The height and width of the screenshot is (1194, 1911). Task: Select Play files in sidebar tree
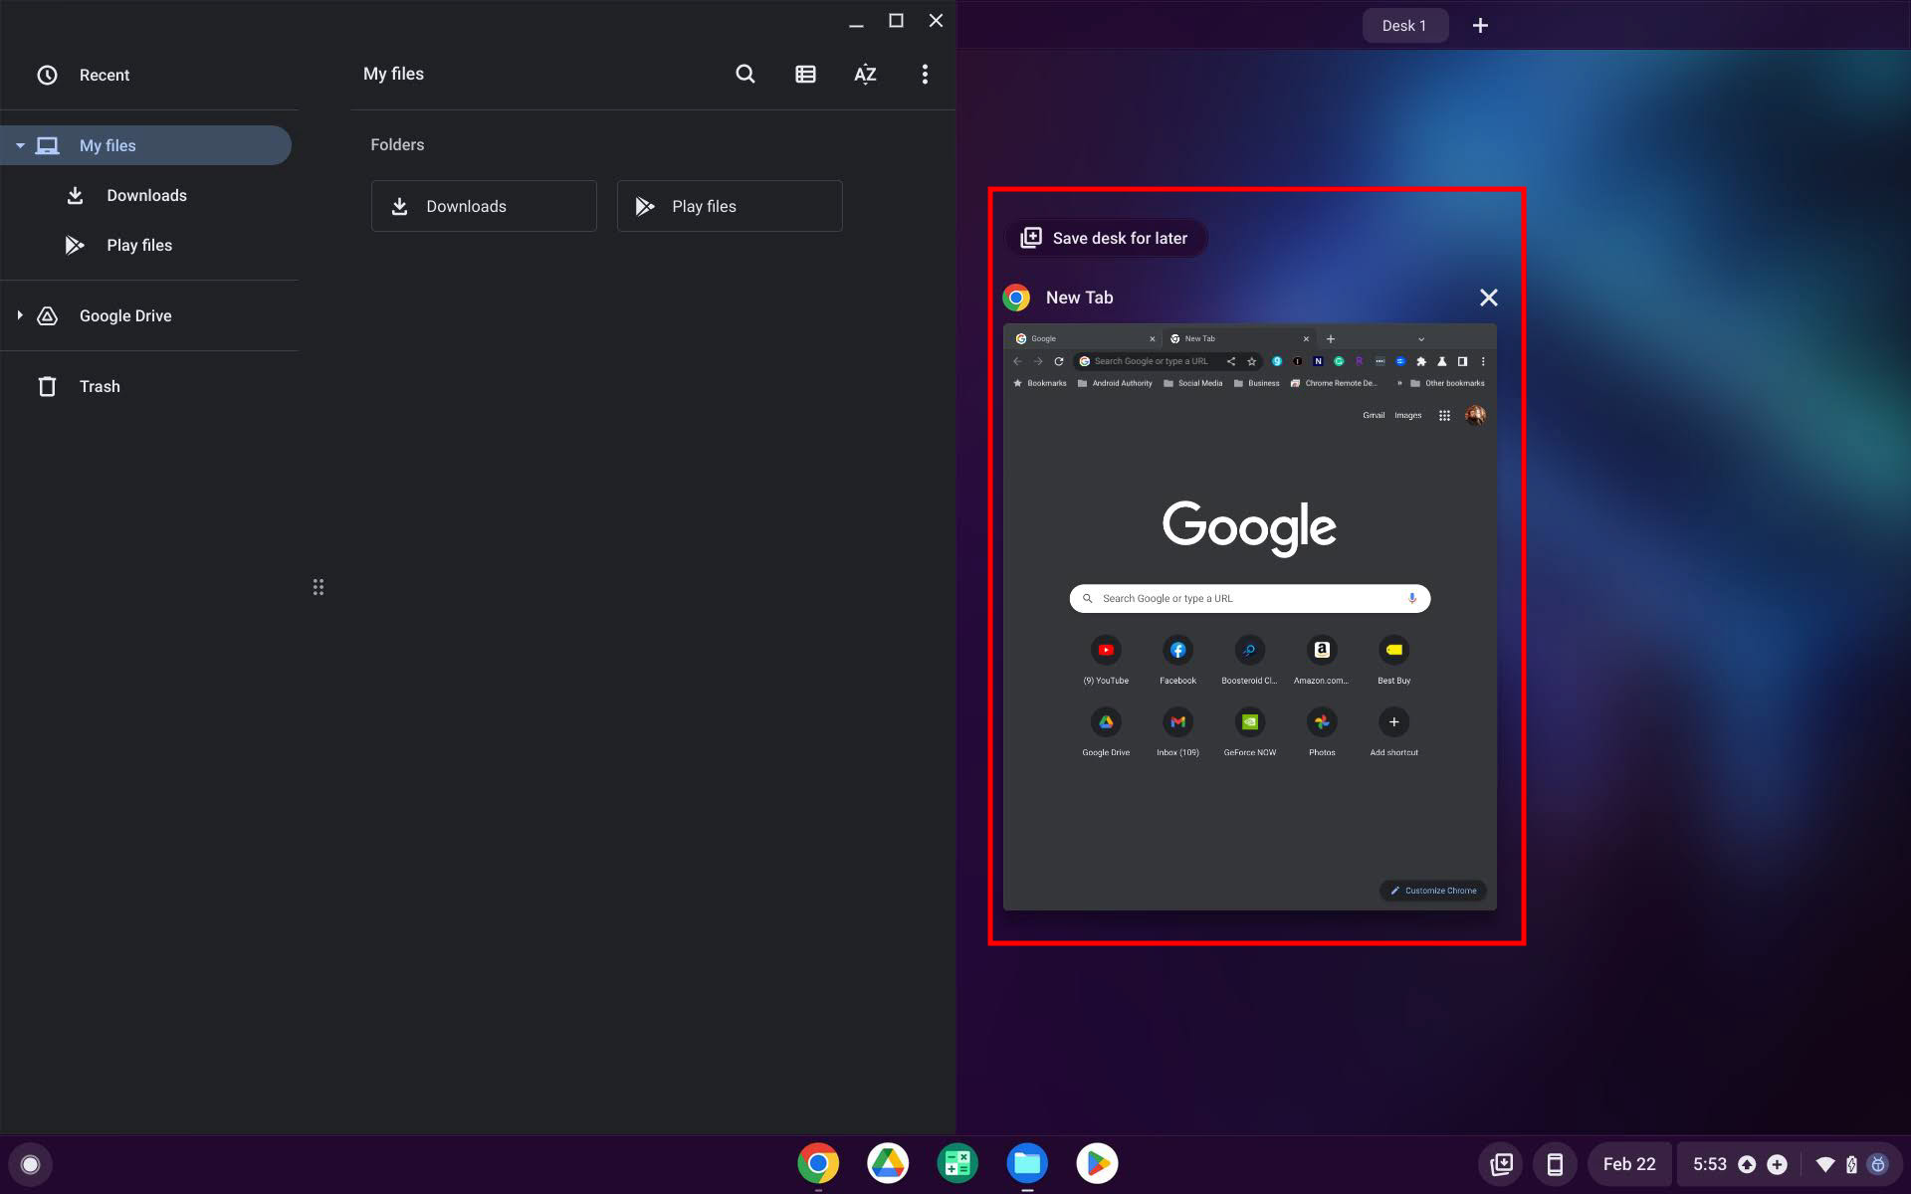coord(138,245)
